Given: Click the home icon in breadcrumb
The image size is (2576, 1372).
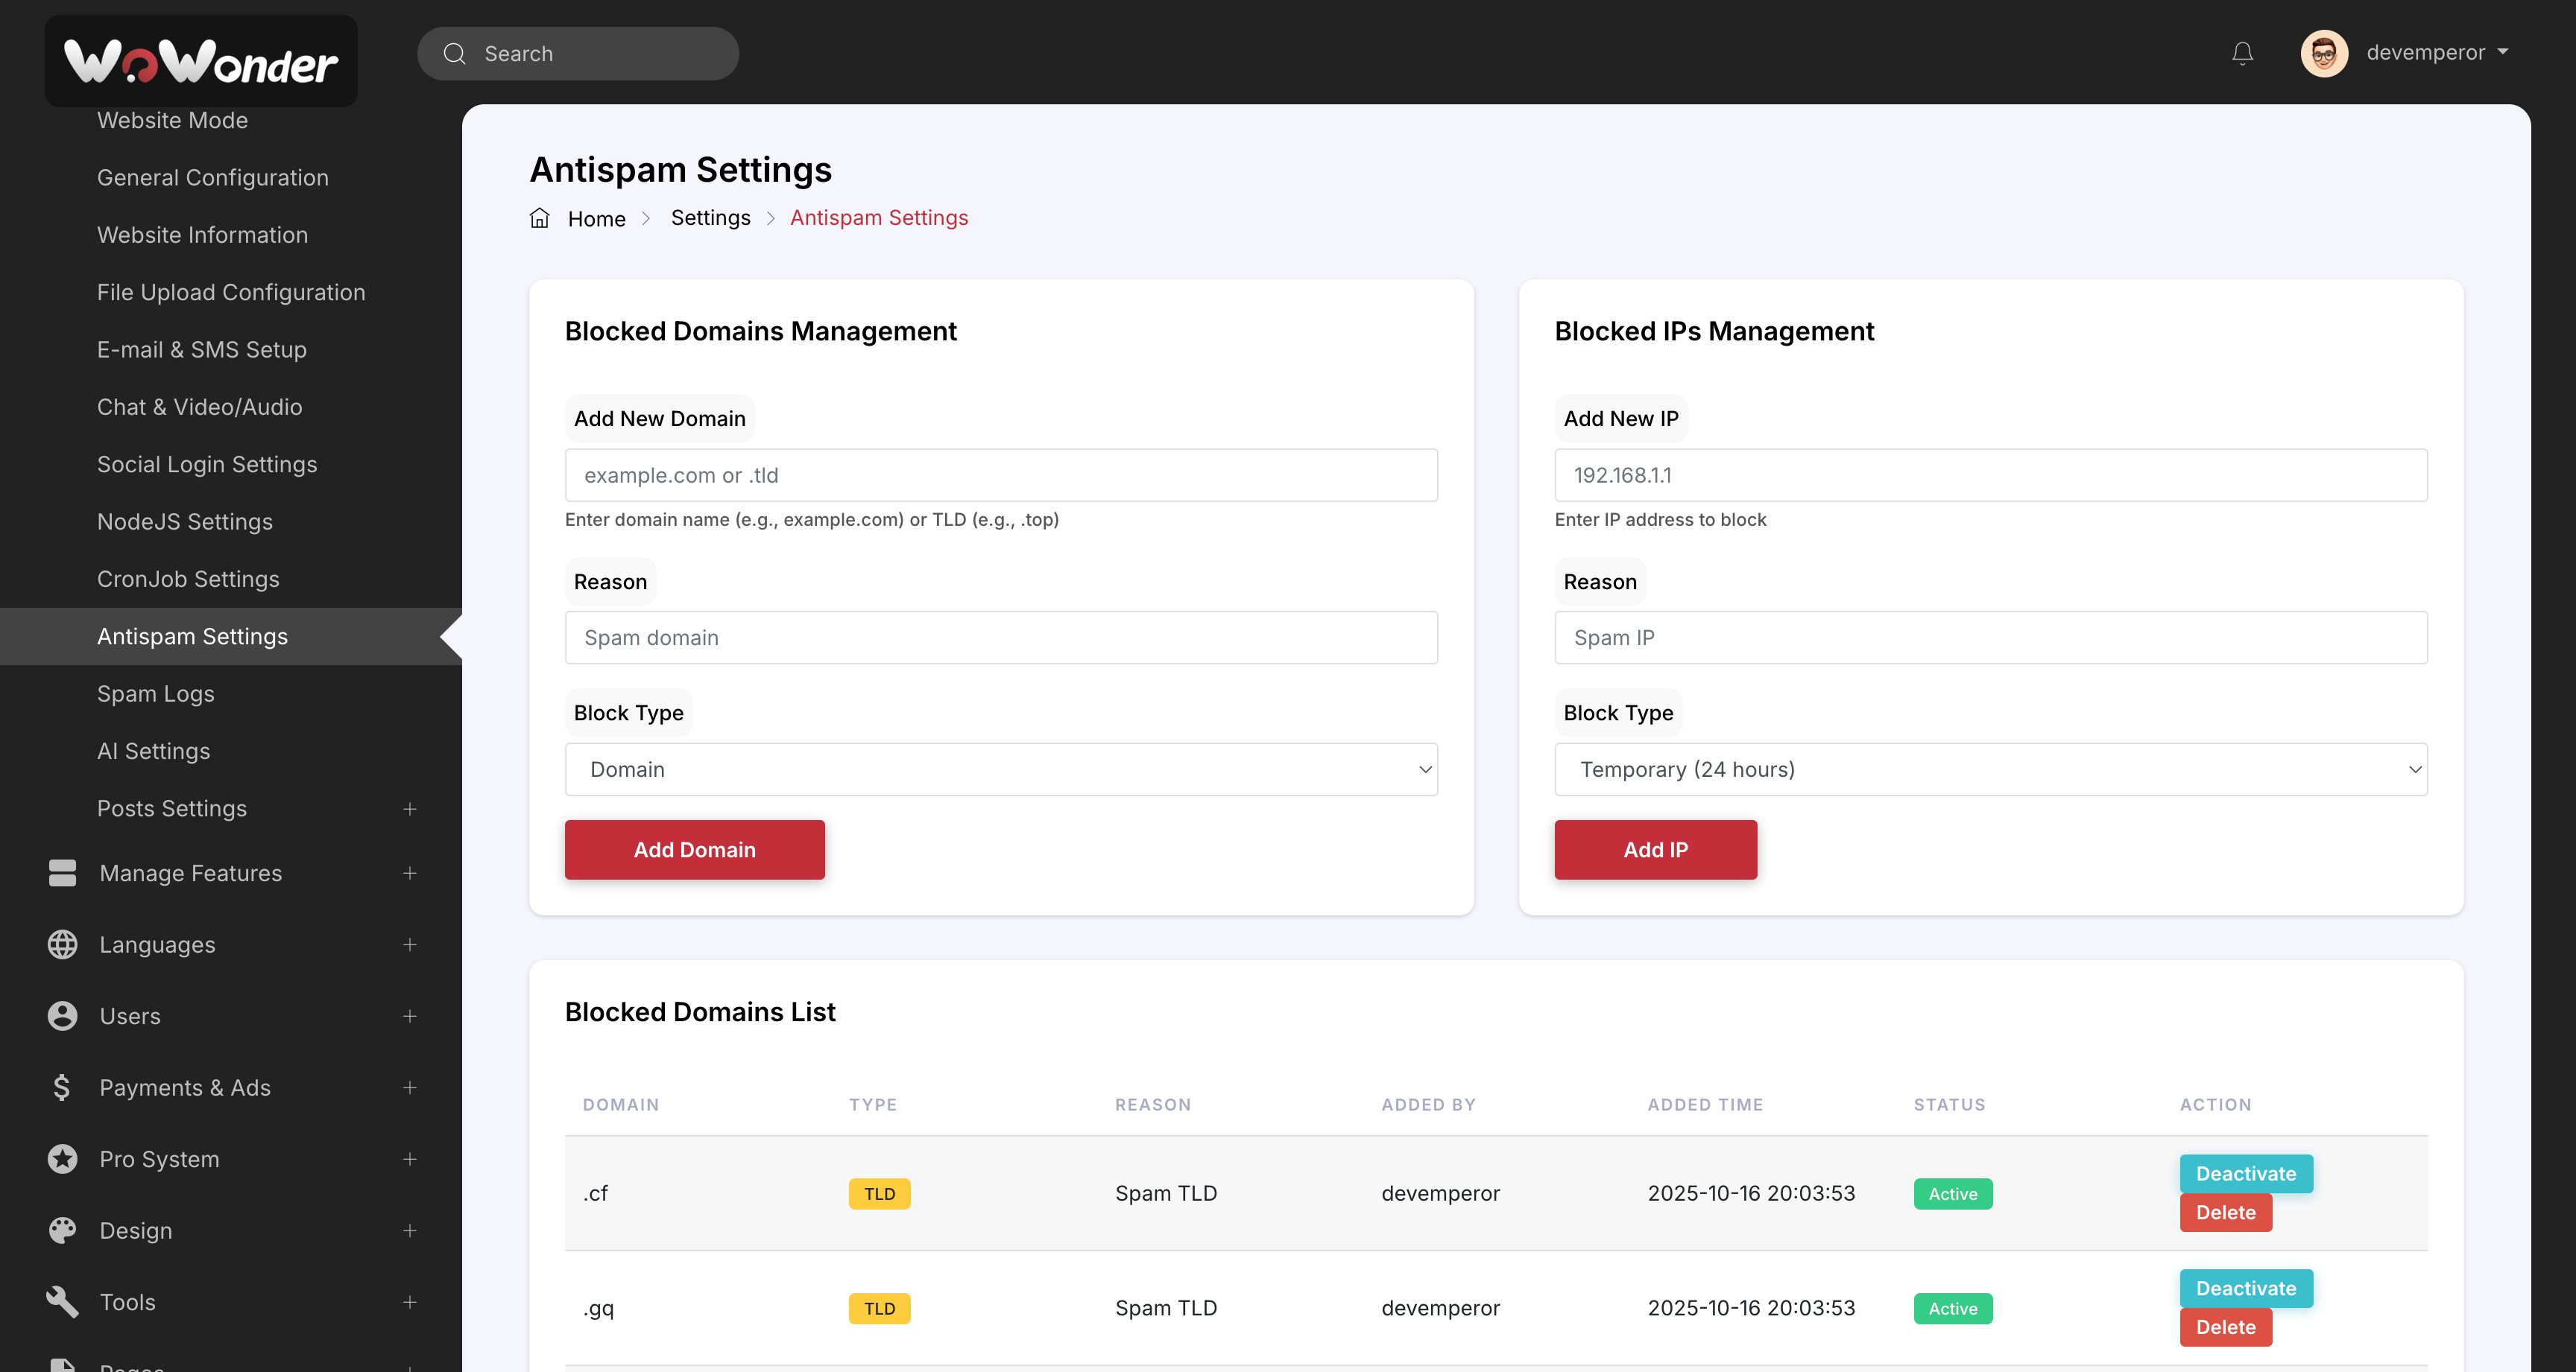Looking at the screenshot, I should [539, 217].
